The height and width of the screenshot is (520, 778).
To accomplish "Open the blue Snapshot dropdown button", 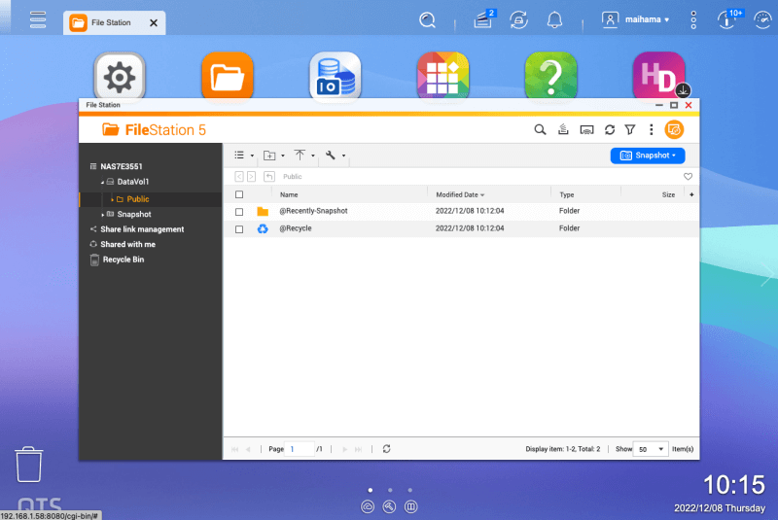I will pos(648,156).
